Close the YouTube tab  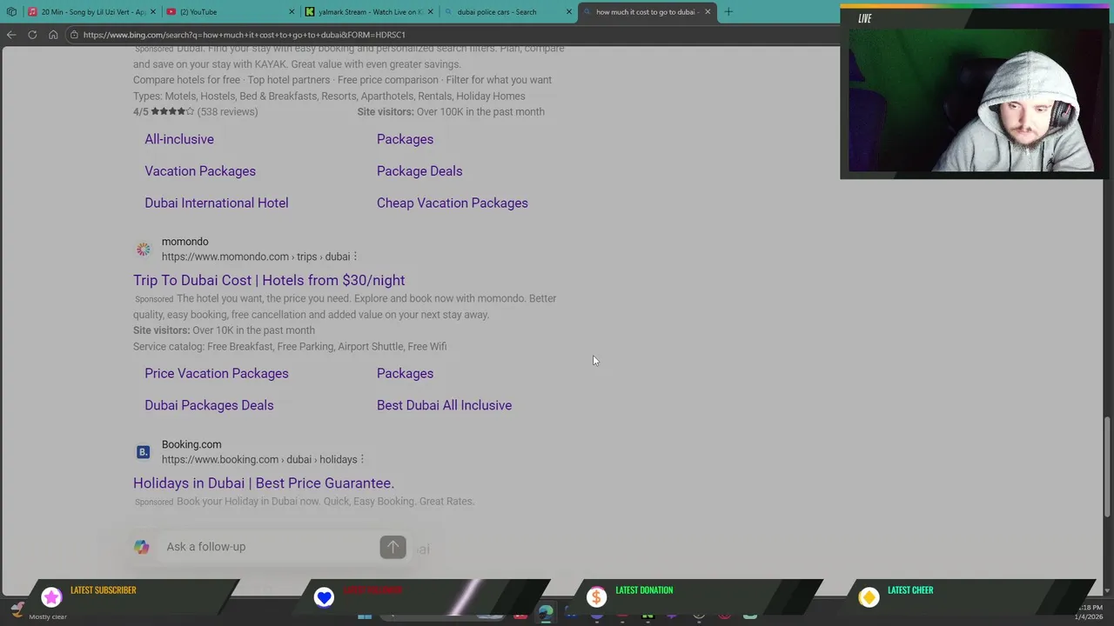292,12
